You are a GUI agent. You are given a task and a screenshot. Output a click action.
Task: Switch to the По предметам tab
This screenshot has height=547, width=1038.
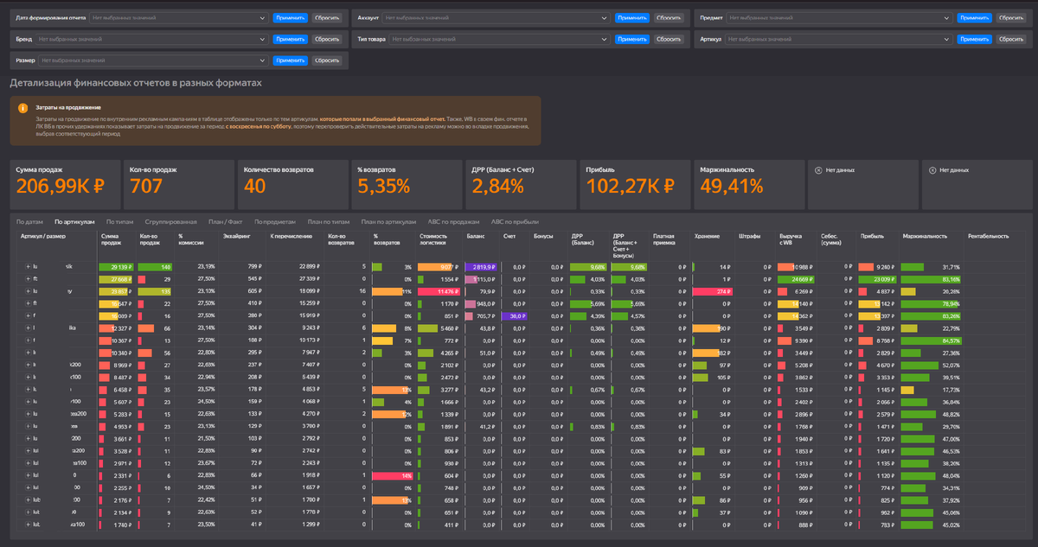click(x=277, y=221)
